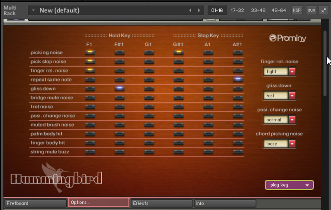Image resolution: width=331 pixels, height=210 pixels.
Task: Switch to the Options tab
Action: 98,203
